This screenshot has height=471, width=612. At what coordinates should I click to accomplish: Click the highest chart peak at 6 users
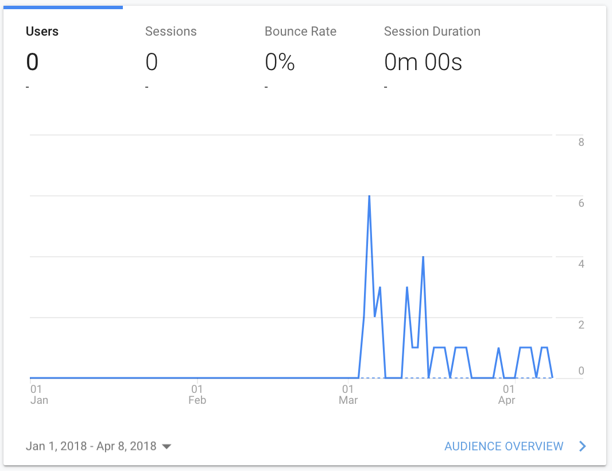click(369, 196)
